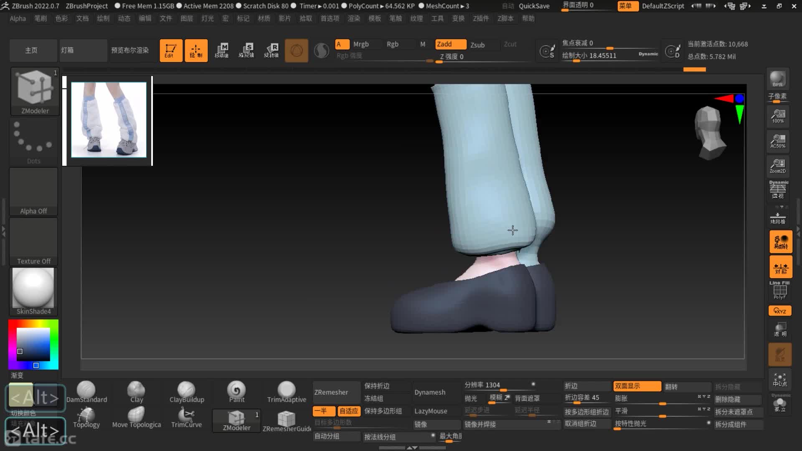The image size is (802, 451).
Task: Select the Topology brush
Action: (x=86, y=418)
